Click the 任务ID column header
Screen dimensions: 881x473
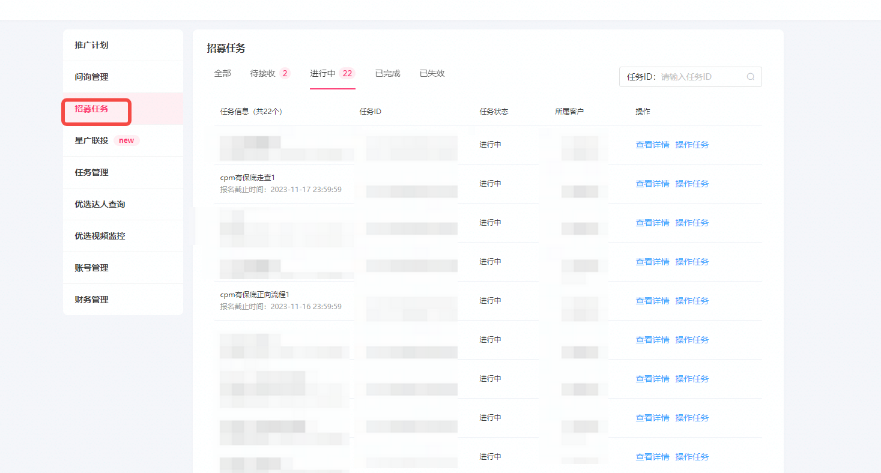click(x=371, y=112)
